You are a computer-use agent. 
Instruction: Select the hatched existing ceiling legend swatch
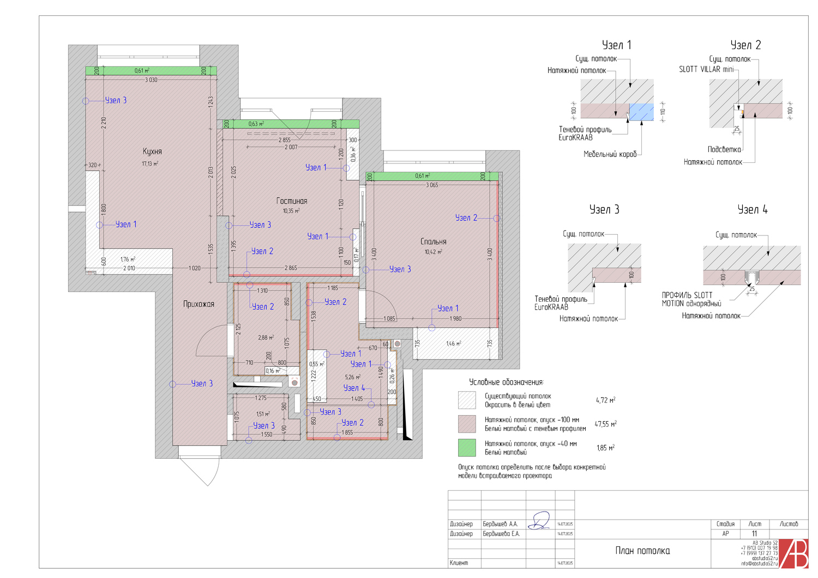coord(467,400)
